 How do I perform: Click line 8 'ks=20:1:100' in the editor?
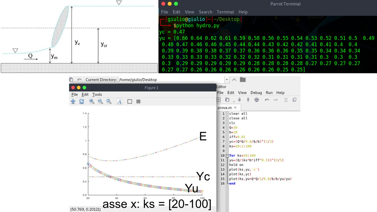click(240, 146)
